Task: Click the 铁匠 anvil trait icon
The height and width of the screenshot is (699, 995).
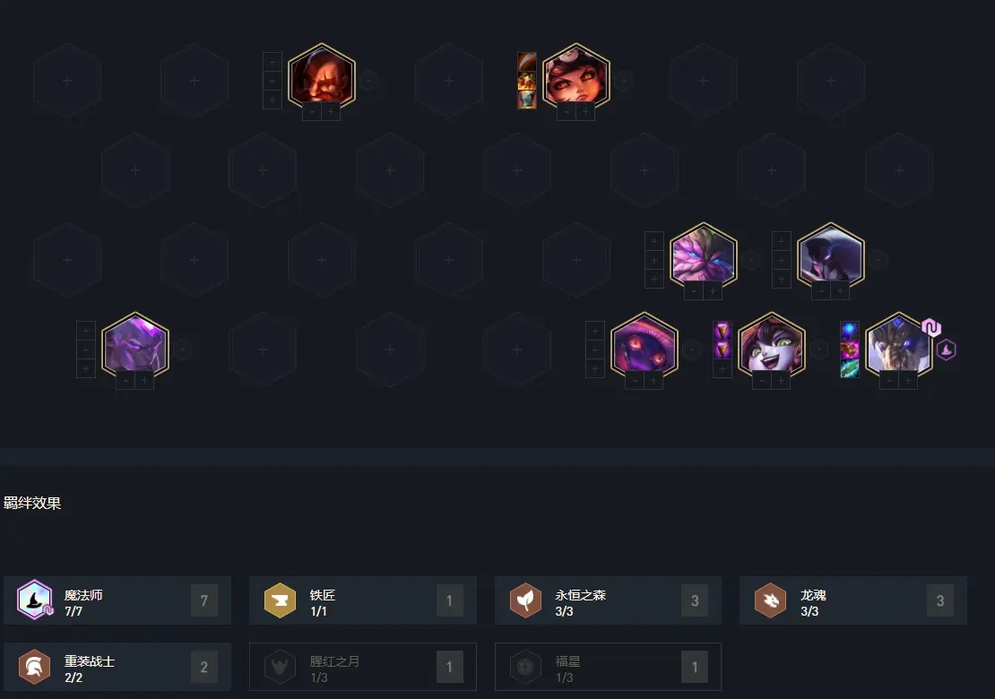Action: pyautogui.click(x=280, y=600)
